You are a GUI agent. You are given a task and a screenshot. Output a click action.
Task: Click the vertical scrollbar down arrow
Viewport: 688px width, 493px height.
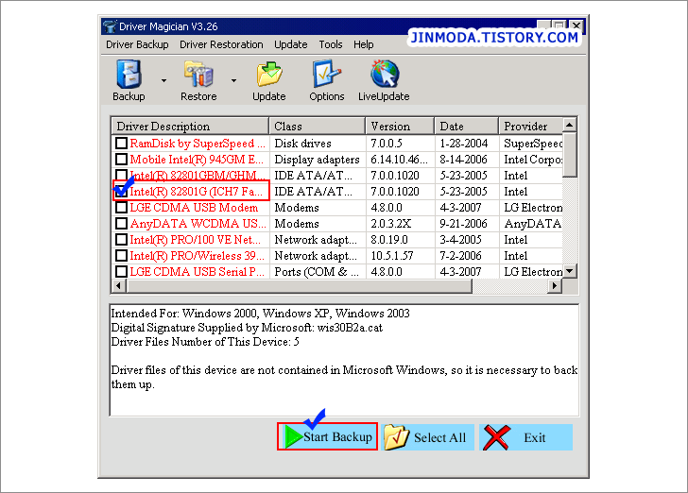coord(570,271)
